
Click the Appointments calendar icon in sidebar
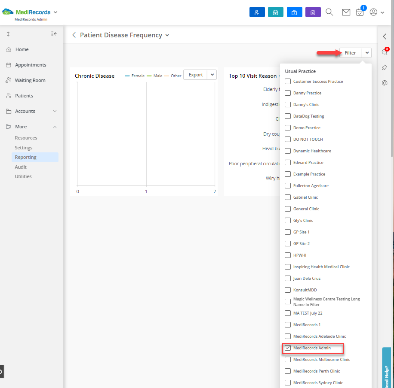(9, 65)
